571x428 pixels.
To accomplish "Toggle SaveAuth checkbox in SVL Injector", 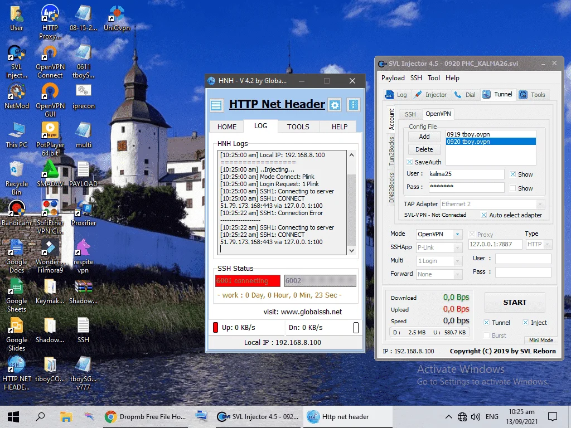I will click(410, 162).
